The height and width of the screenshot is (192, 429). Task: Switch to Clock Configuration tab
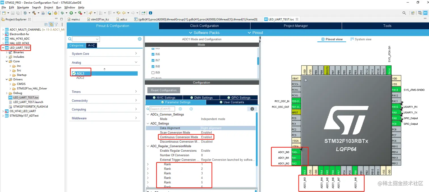(x=204, y=26)
